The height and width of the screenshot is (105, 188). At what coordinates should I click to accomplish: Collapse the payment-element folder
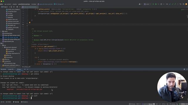tap(3, 47)
